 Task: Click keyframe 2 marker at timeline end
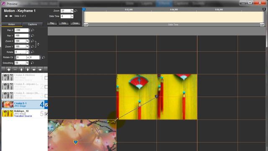click(x=264, y=9)
